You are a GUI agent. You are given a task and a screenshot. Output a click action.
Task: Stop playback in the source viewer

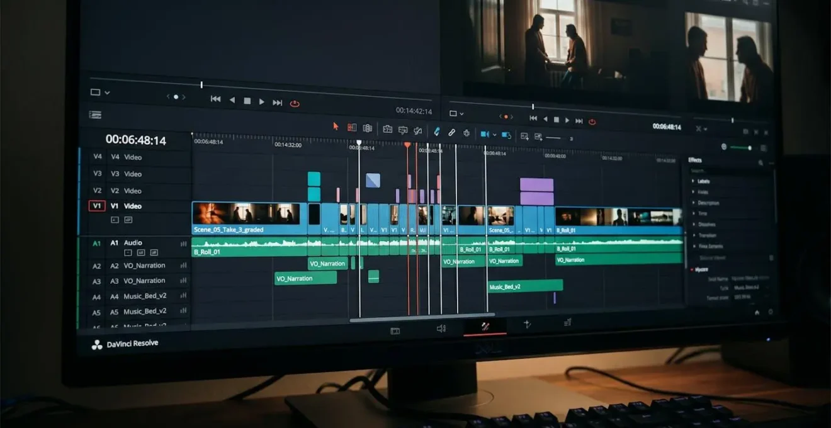pos(247,101)
